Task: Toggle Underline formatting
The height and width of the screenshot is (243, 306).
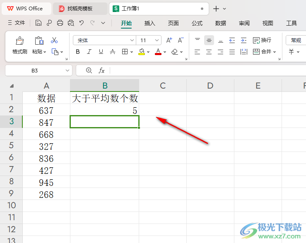Action: pyautogui.click(x=101, y=51)
